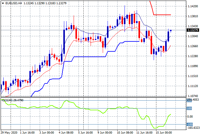Screen dimensions: 200x136
Task: Click the 10 Jun 08:00 time label
Action: tap(125, 133)
